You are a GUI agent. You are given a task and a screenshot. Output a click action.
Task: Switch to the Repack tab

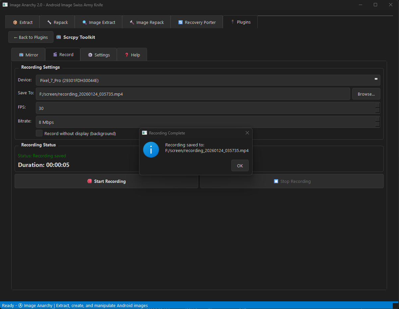57,22
